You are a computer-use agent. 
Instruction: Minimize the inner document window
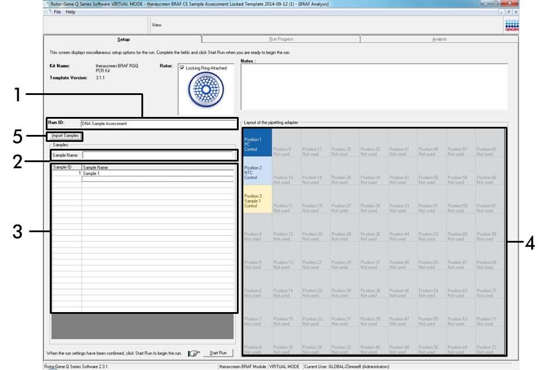coord(502,12)
